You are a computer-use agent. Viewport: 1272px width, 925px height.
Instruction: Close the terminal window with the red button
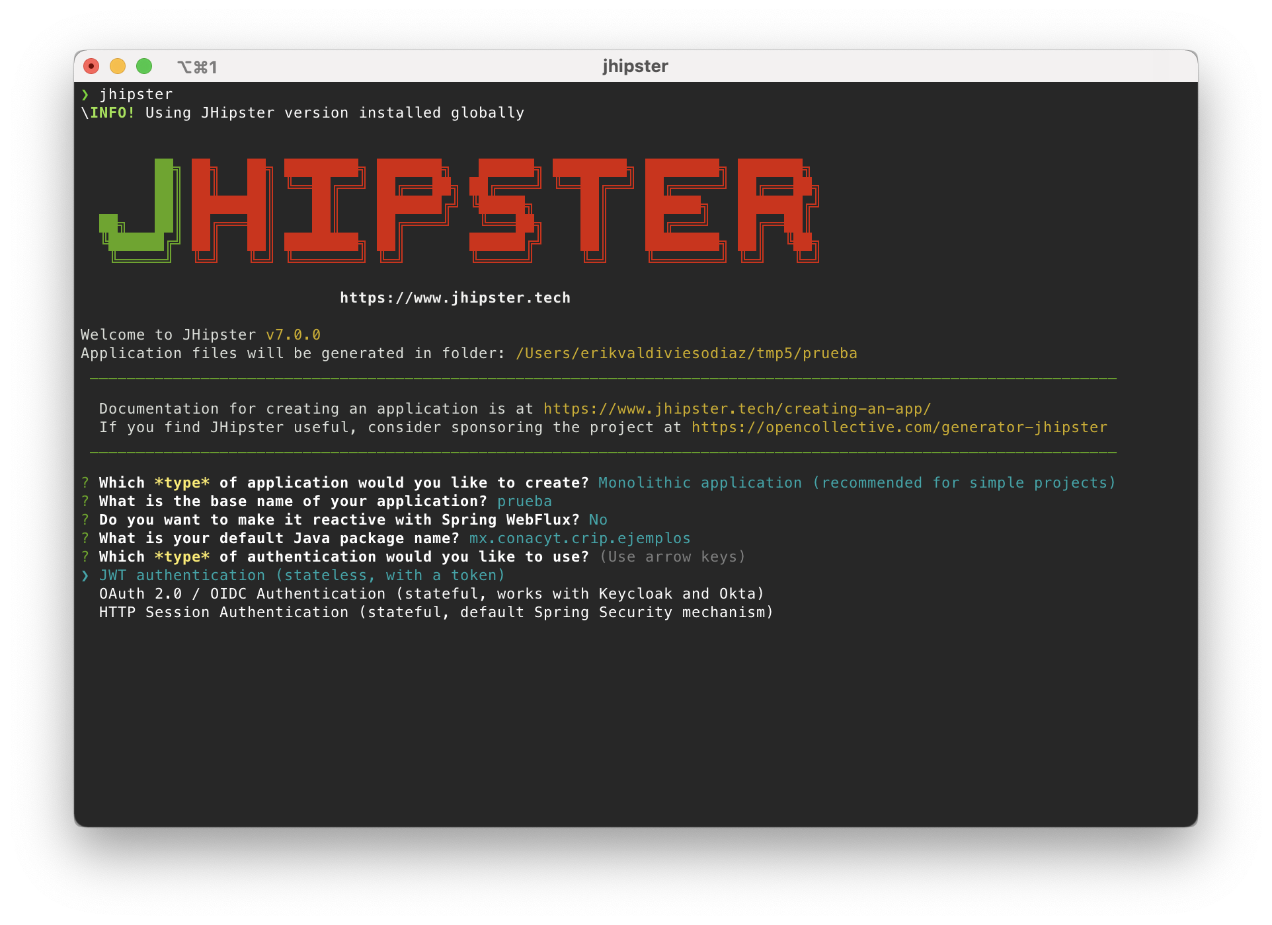(91, 66)
